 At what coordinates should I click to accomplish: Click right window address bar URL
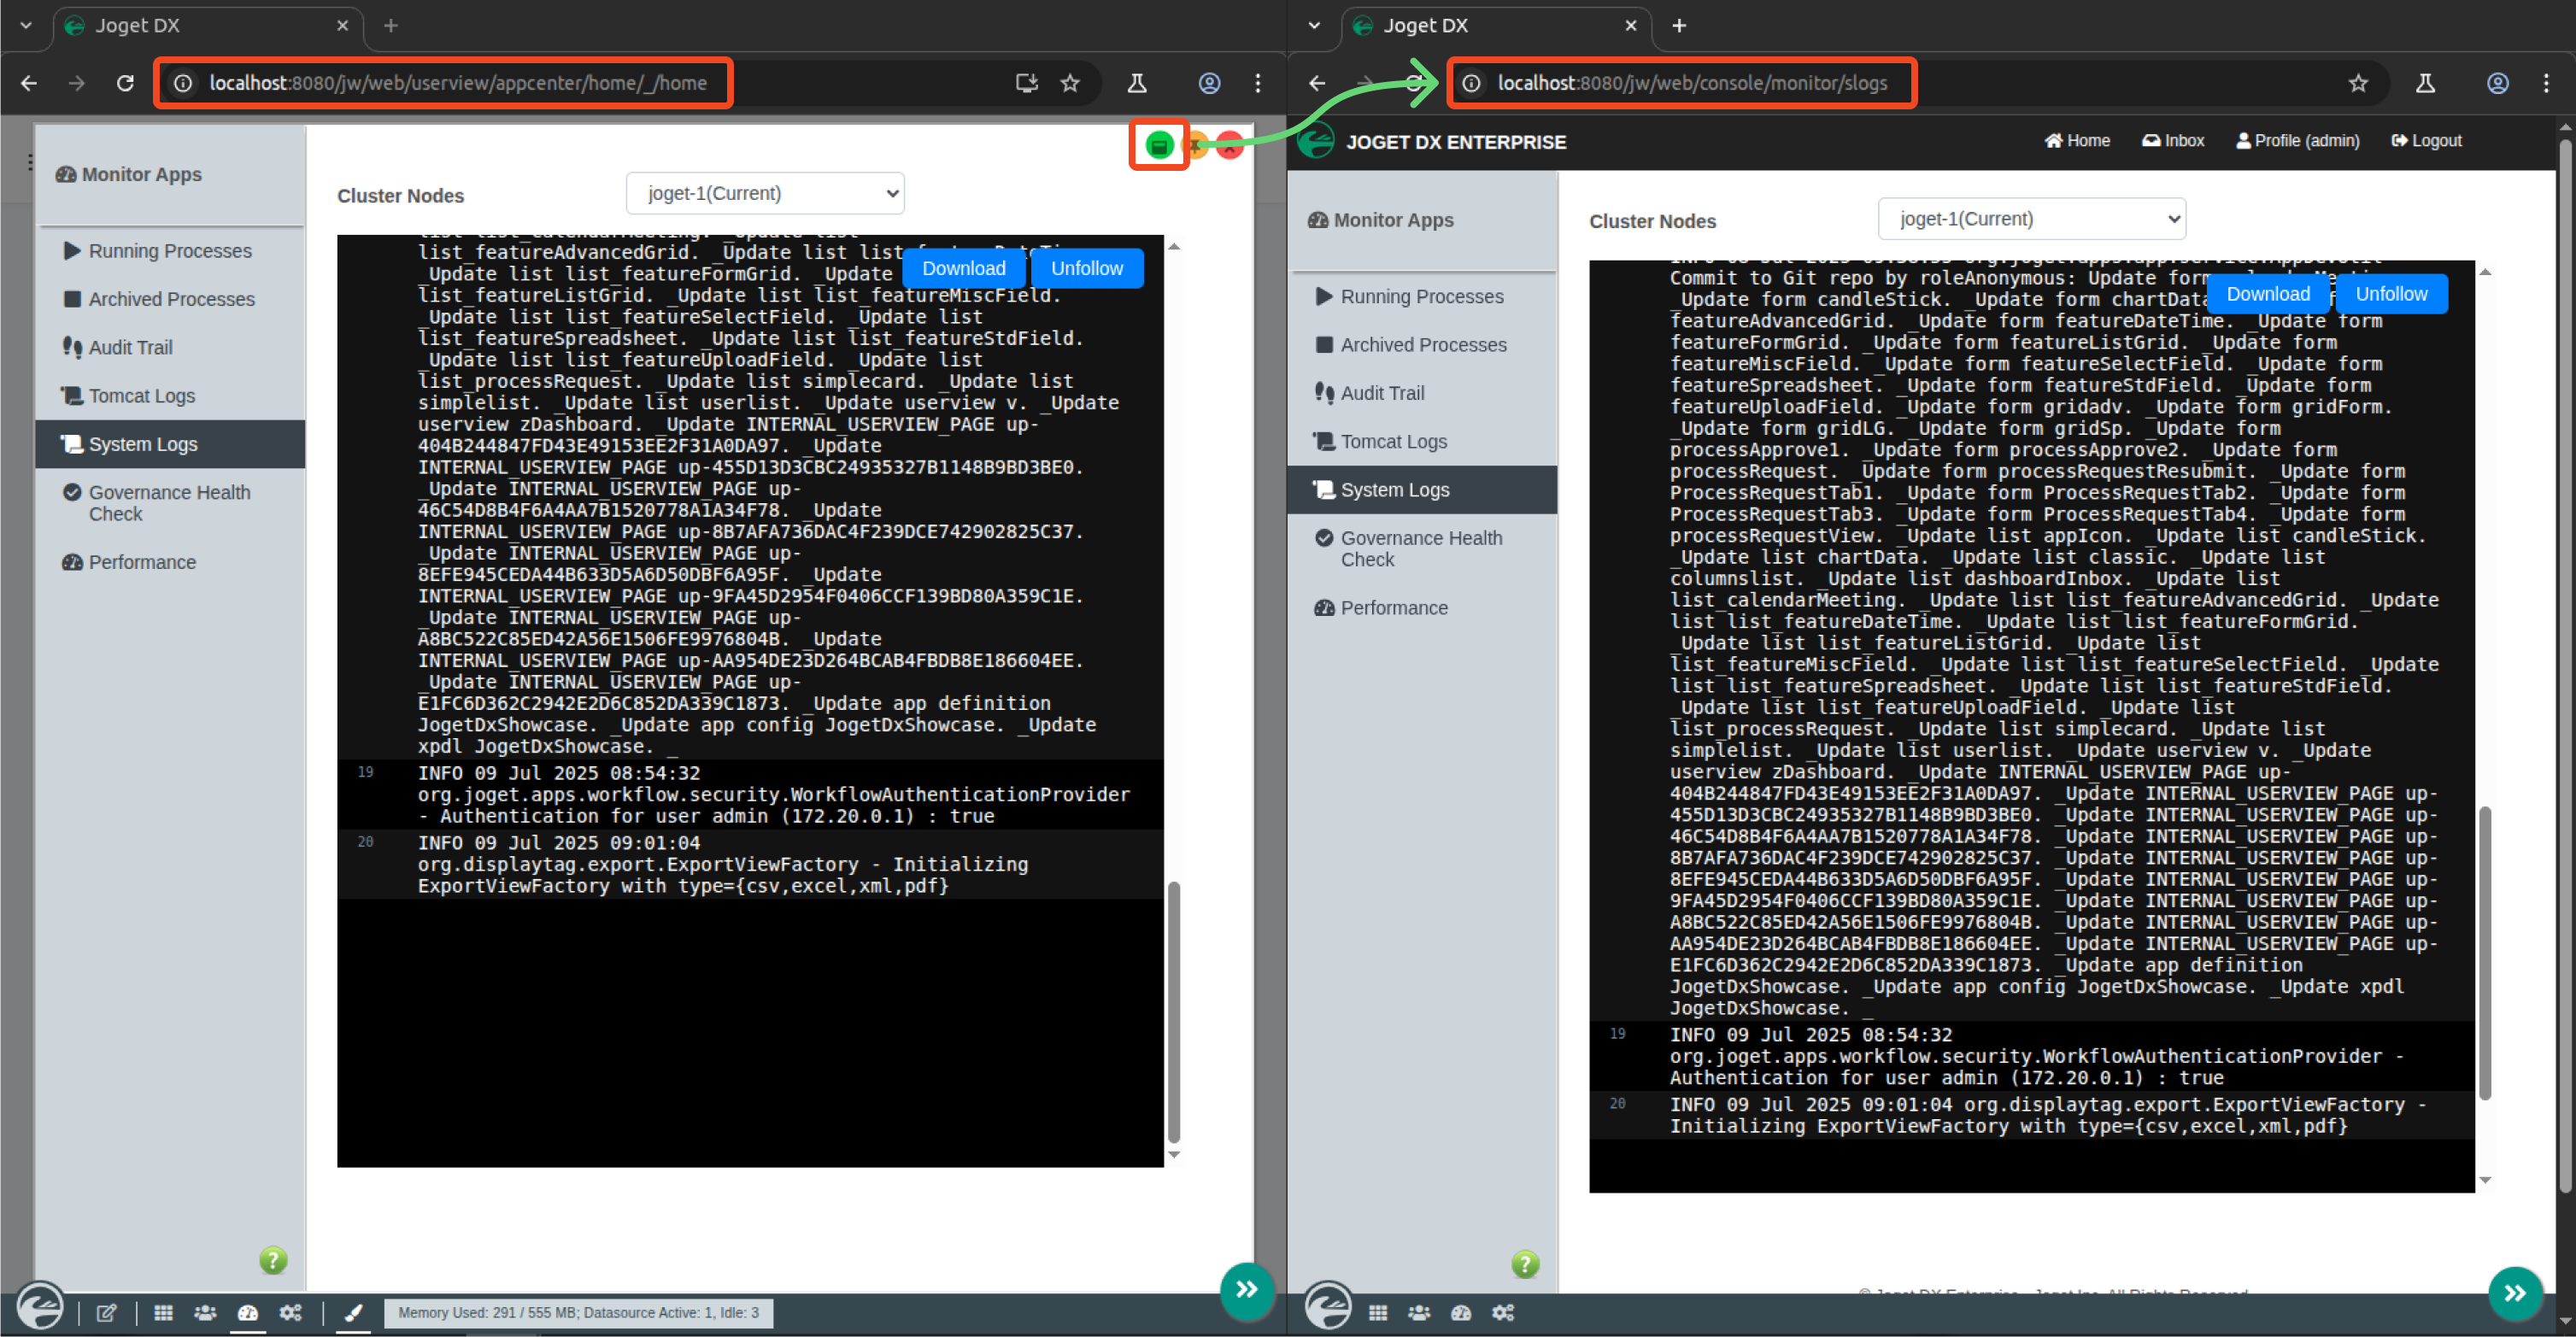click(1692, 83)
